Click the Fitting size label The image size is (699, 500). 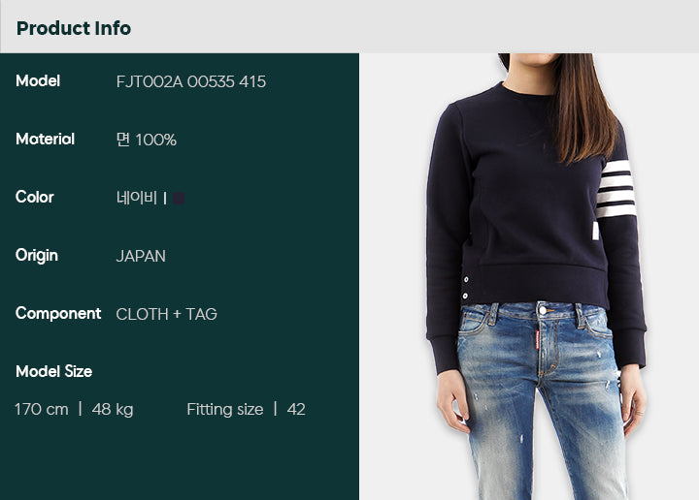point(225,410)
